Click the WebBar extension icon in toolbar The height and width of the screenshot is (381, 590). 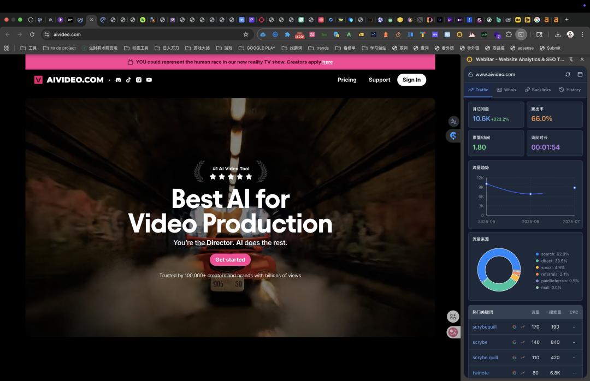(x=459, y=34)
